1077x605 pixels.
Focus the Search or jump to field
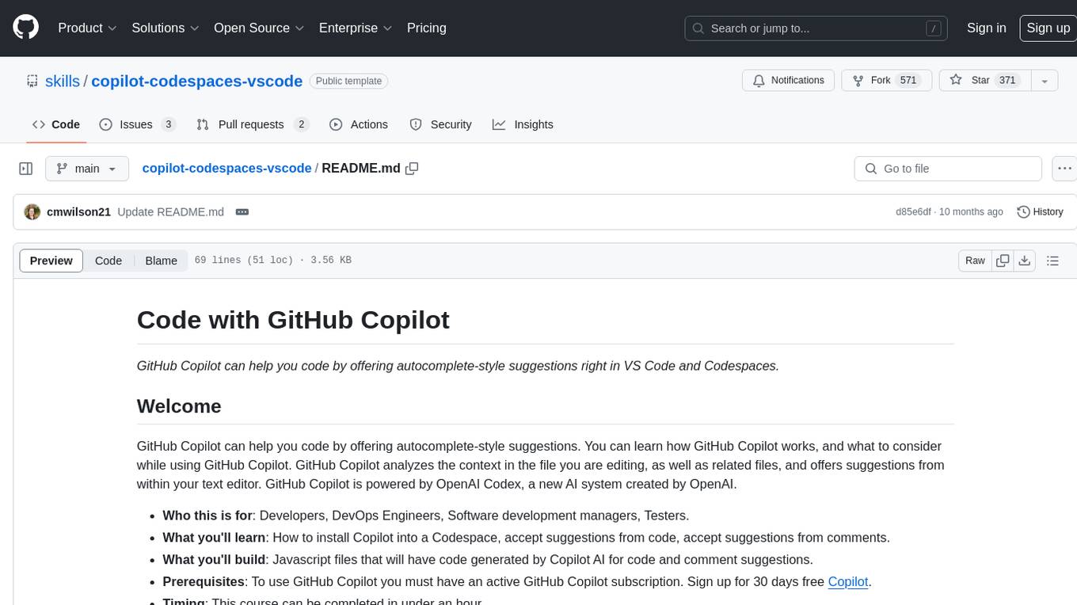816,29
